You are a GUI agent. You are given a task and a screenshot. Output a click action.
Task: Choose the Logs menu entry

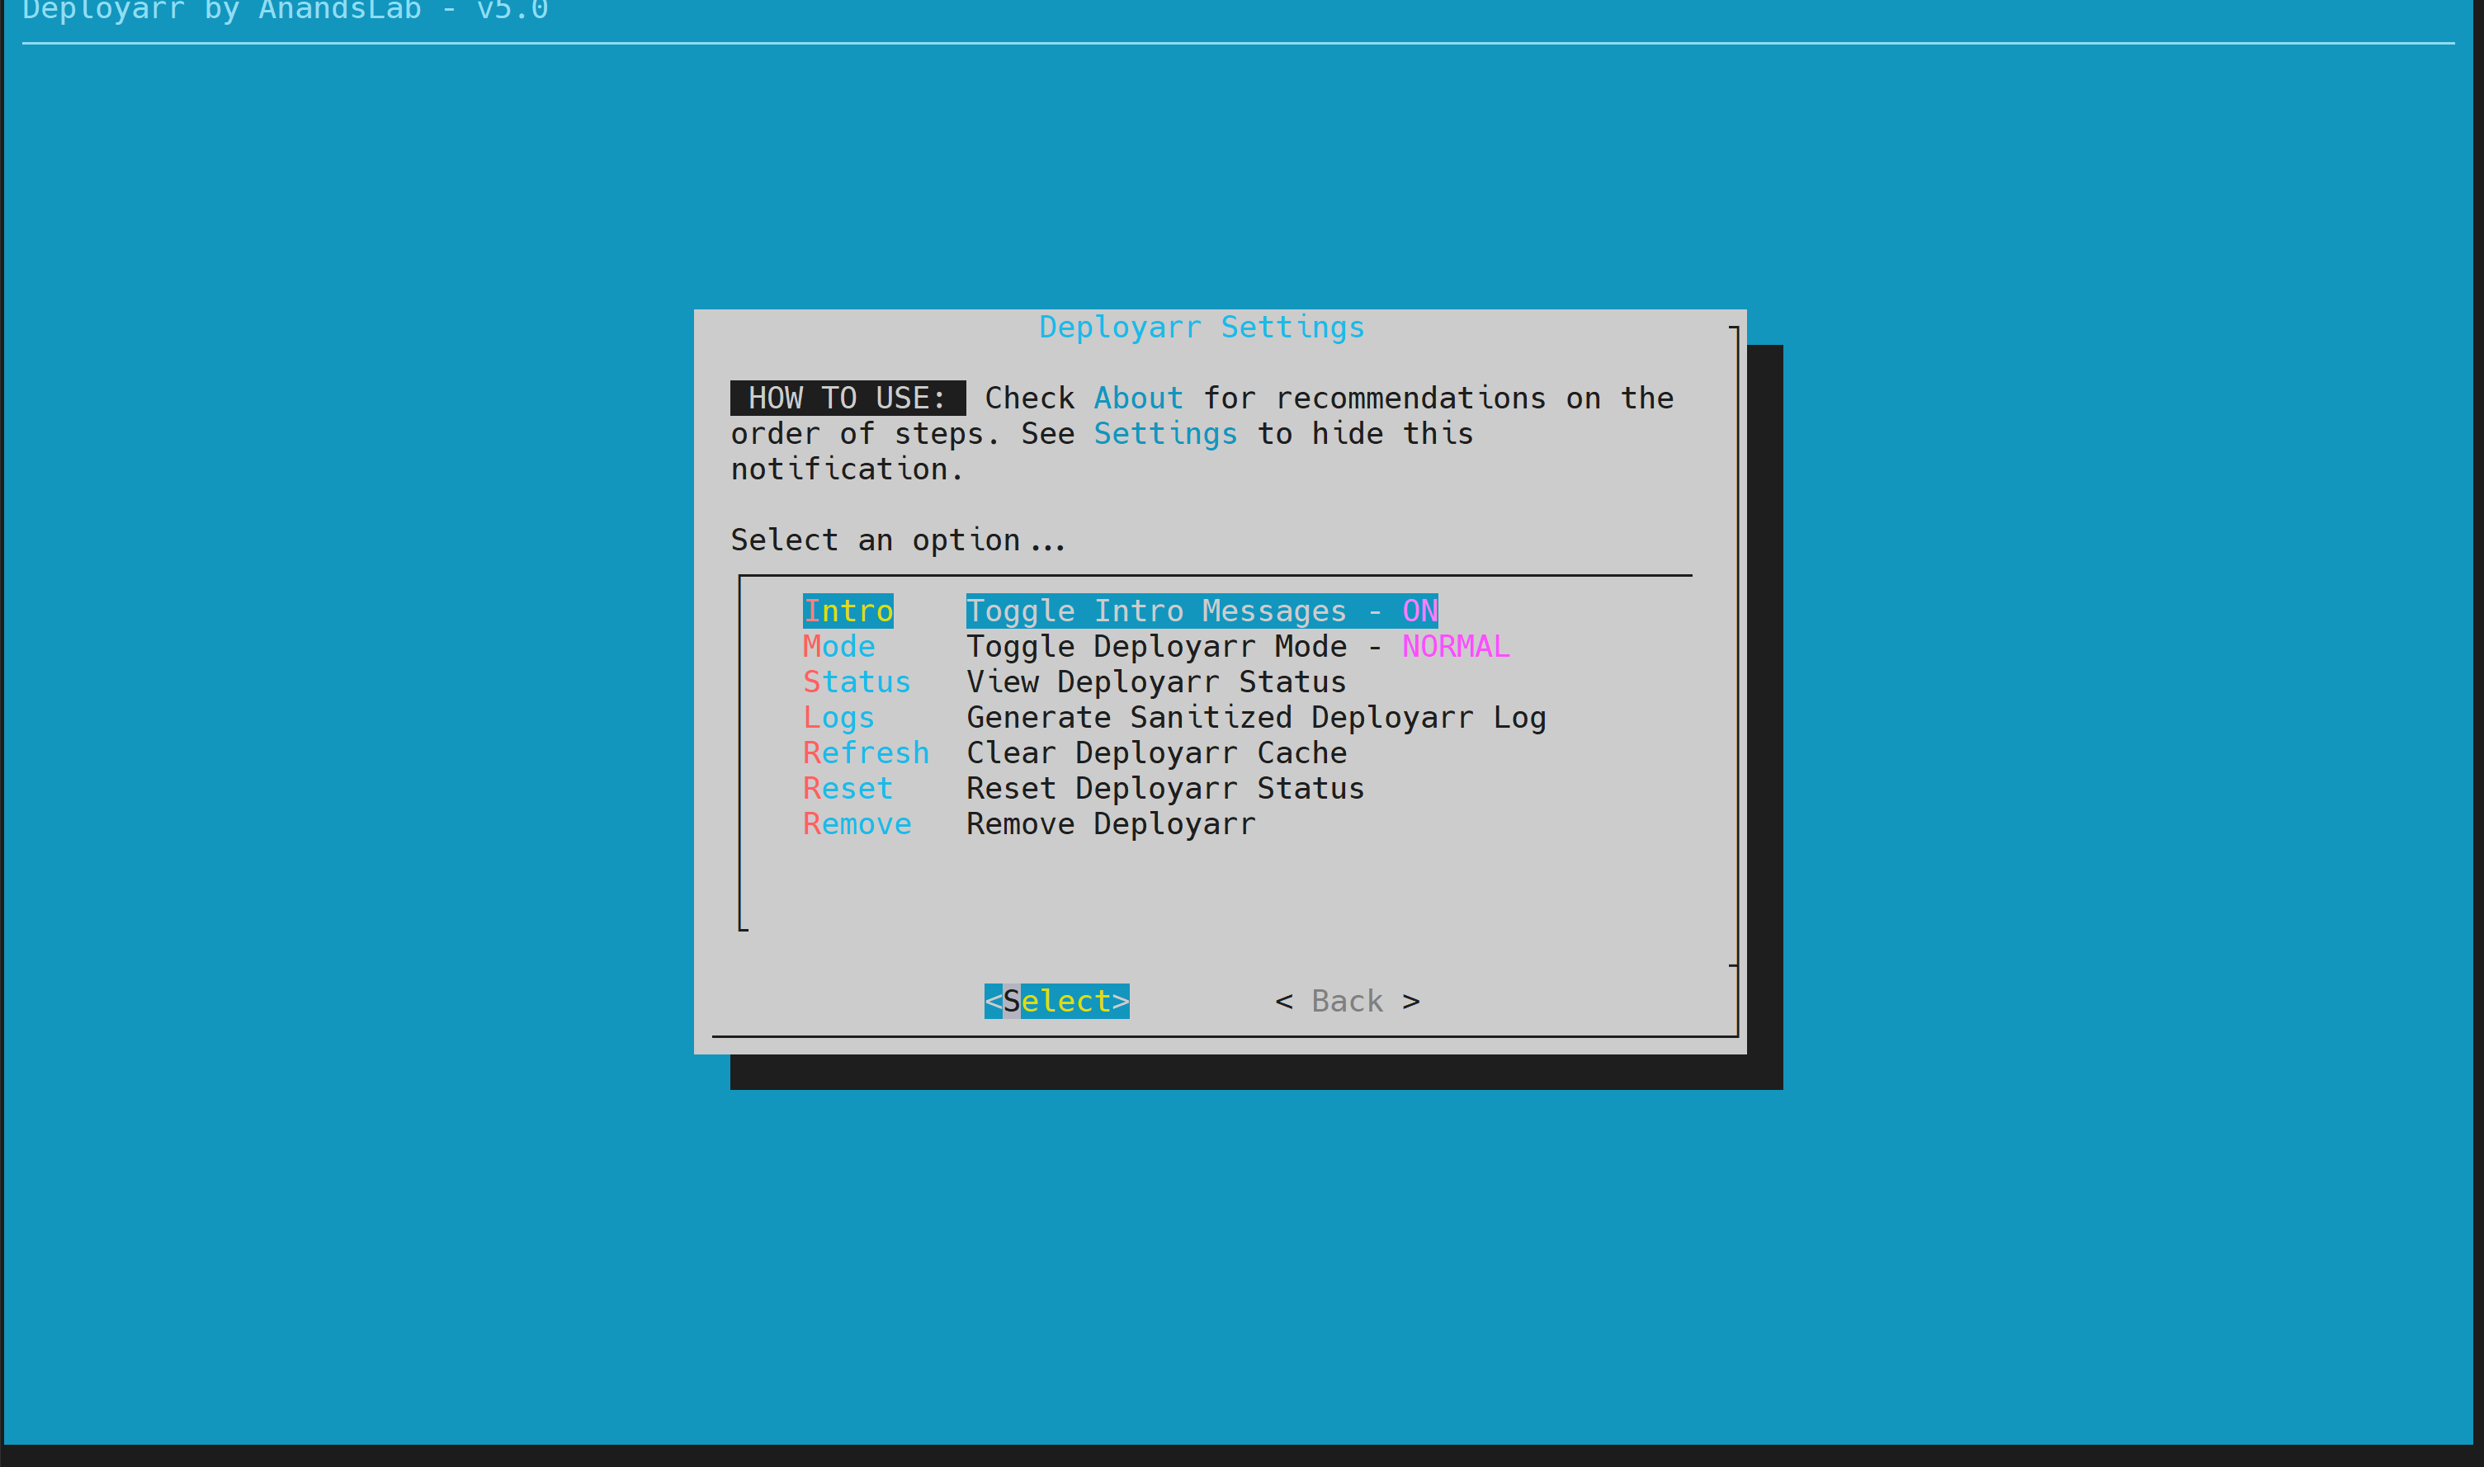click(x=838, y=718)
